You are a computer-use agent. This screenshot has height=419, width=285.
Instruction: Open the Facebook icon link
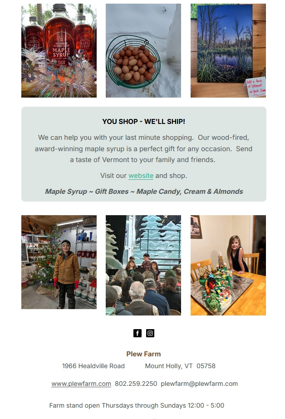click(138, 333)
